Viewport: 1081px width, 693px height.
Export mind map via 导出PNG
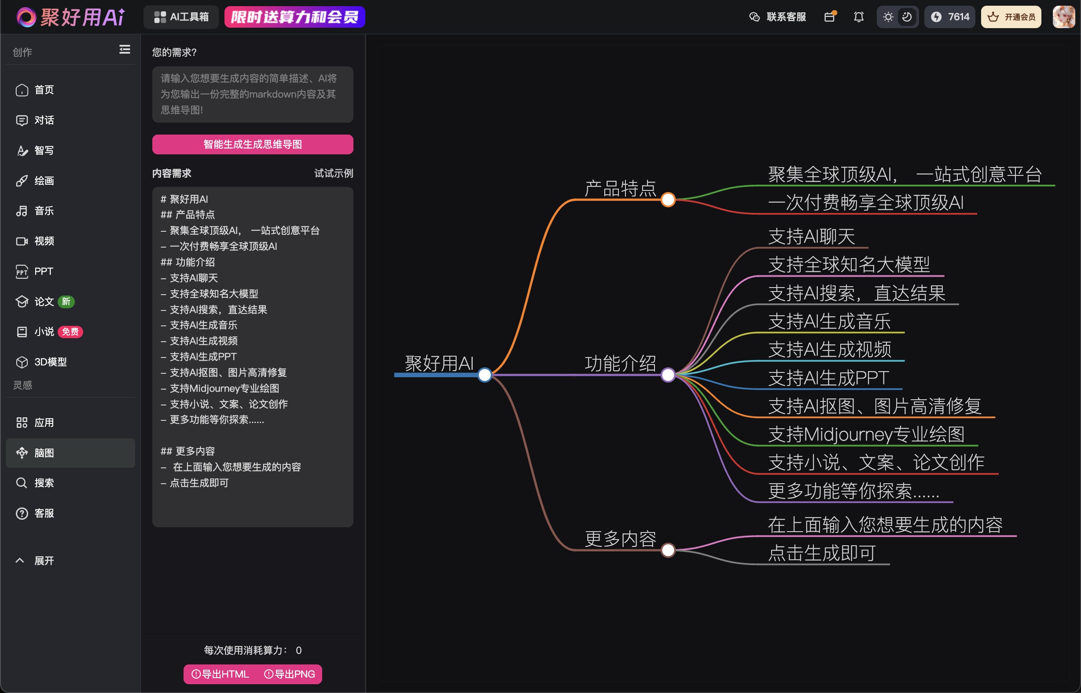(x=290, y=674)
